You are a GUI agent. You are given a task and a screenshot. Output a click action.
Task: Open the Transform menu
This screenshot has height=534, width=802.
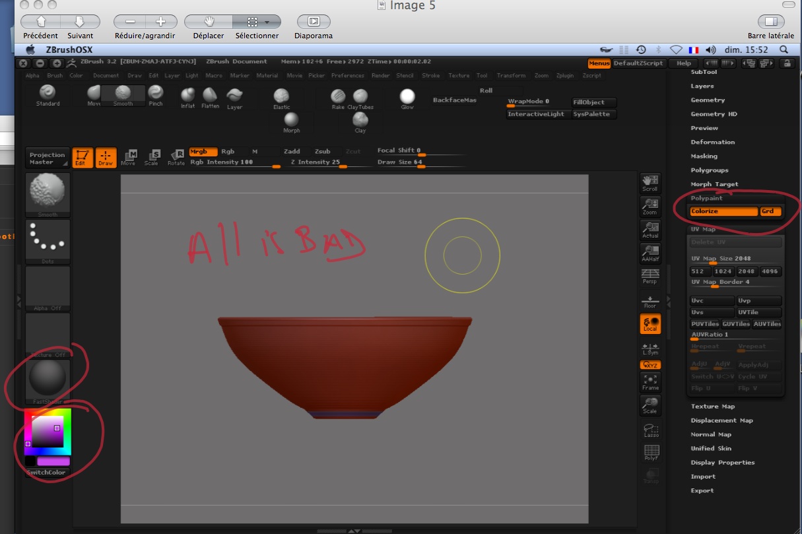pos(512,76)
